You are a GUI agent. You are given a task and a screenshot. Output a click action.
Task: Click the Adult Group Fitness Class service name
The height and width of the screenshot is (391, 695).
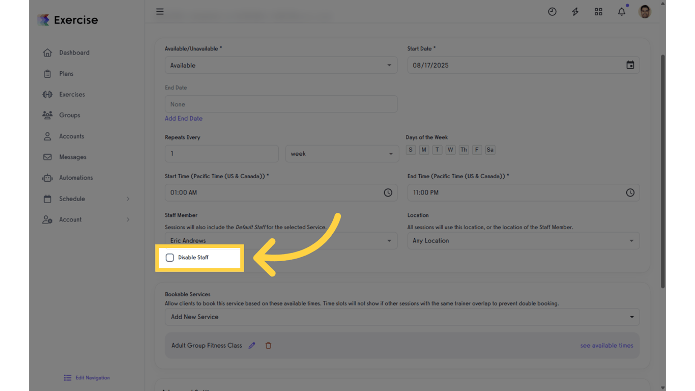coord(207,346)
